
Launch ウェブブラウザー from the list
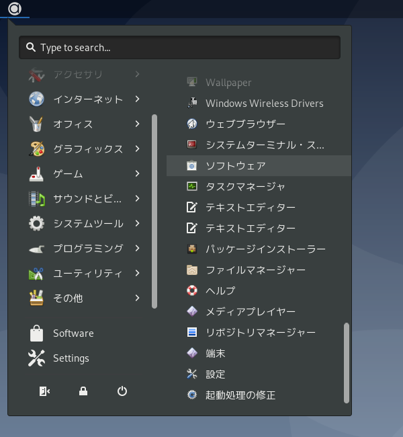tap(259, 124)
